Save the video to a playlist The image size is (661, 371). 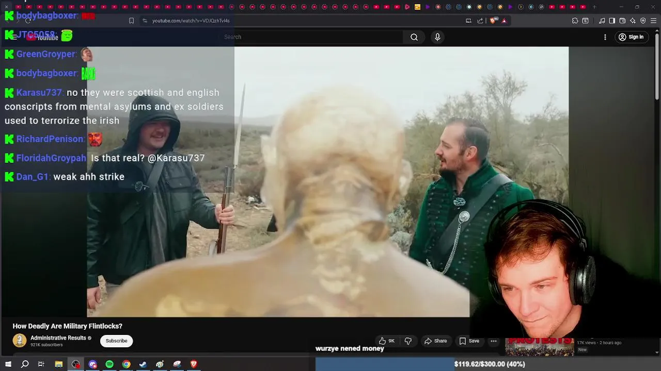[469, 341]
